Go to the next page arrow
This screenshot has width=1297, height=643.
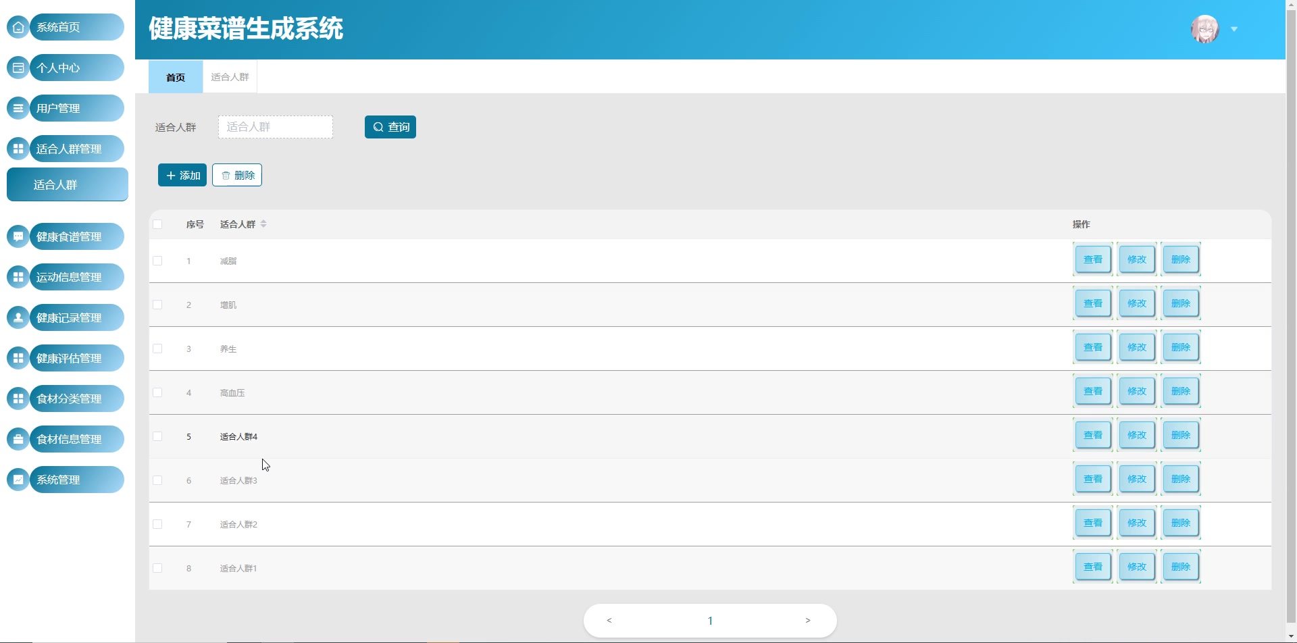[x=808, y=620]
